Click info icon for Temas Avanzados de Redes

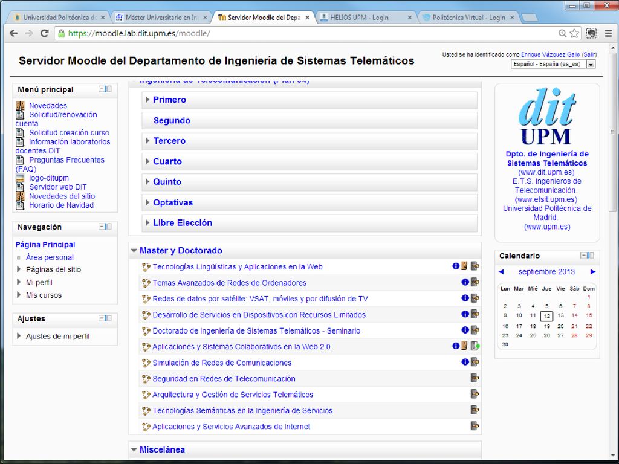coord(465,282)
